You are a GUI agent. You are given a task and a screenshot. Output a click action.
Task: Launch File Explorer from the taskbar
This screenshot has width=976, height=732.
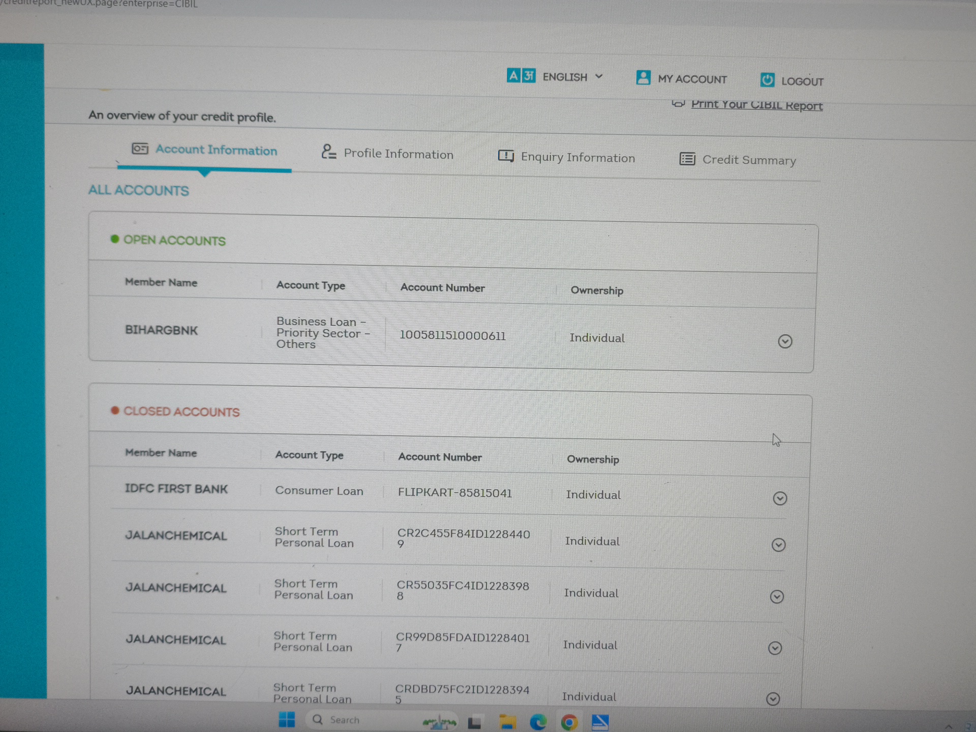click(x=507, y=722)
